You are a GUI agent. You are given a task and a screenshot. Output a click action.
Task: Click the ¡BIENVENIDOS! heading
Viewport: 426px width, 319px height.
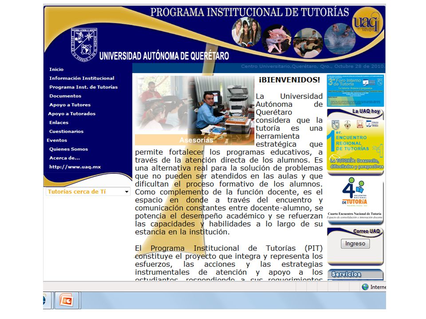tap(289, 80)
